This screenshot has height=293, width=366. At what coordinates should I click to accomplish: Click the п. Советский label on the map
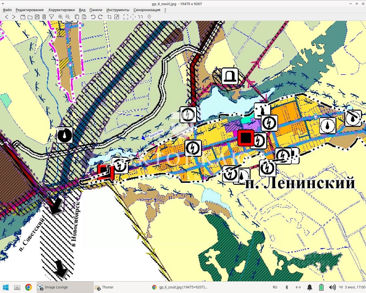pyautogui.click(x=31, y=235)
